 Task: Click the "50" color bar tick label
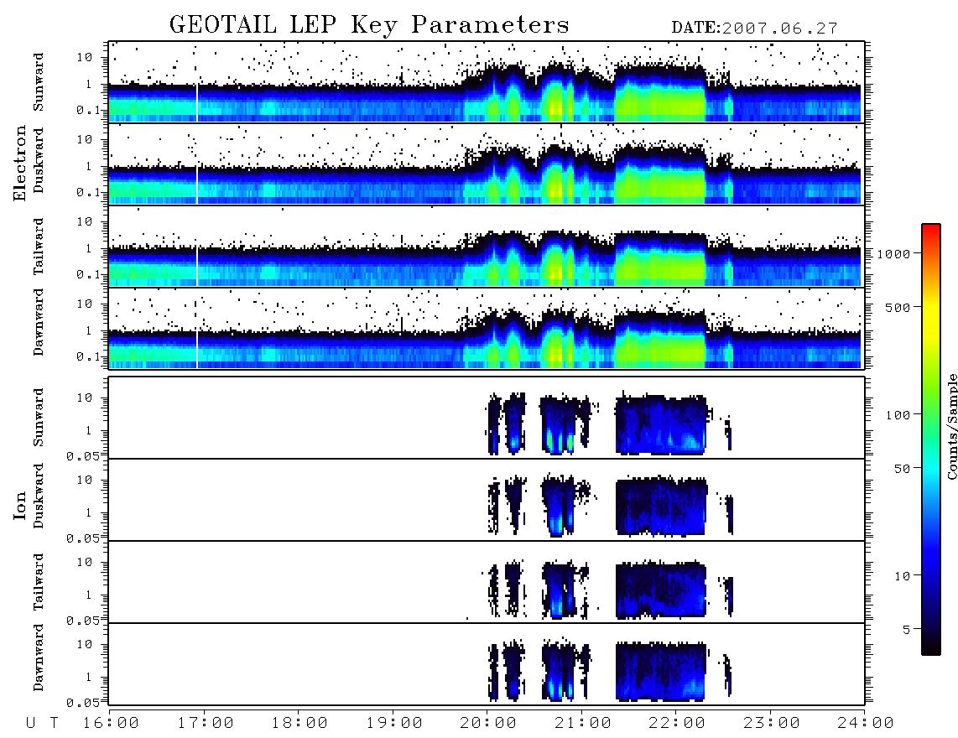pyautogui.click(x=903, y=469)
